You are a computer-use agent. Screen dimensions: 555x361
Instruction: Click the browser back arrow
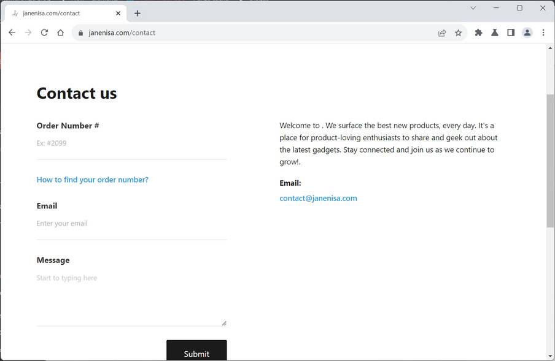pos(12,32)
